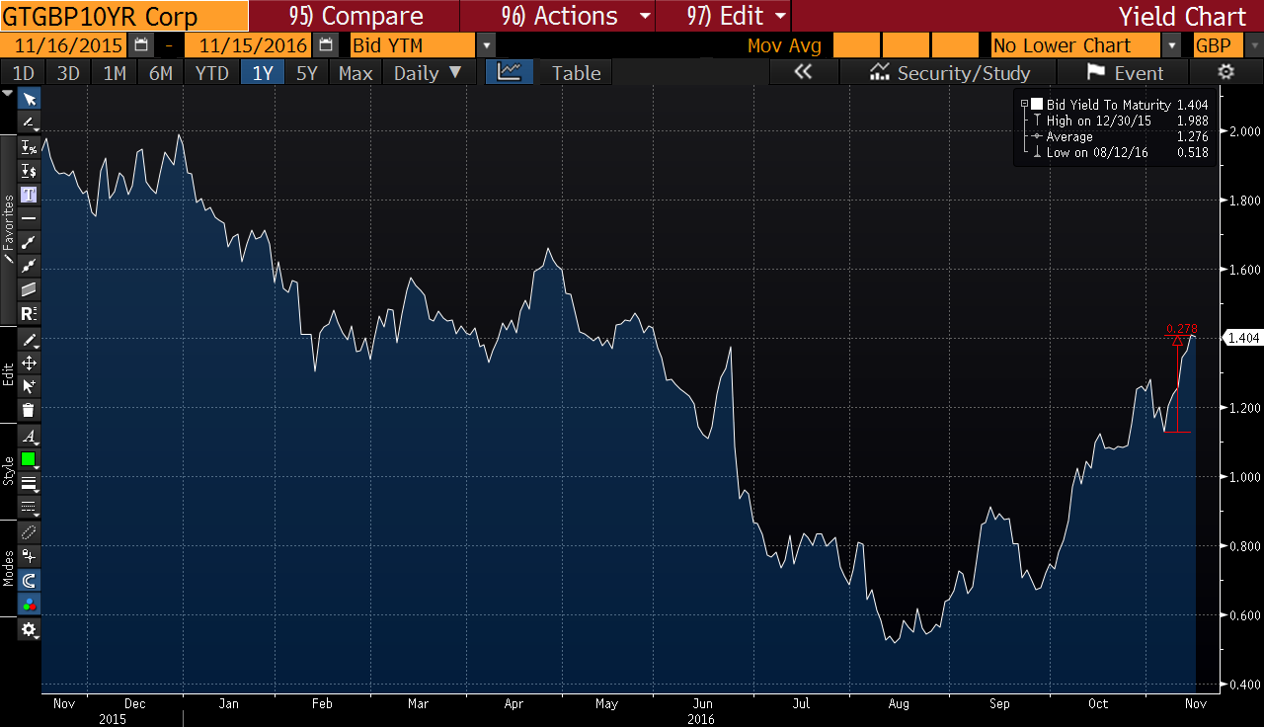This screenshot has width=1264, height=727.
Task: Click the 1.404 last value axis marker
Action: click(x=1242, y=338)
